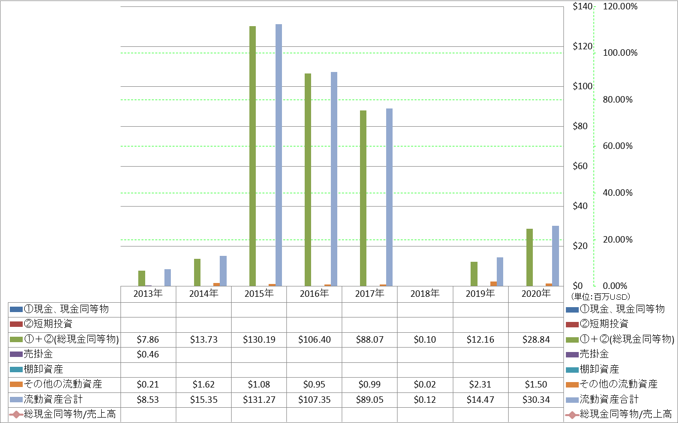Click the 120.00% secondary axis label
678x423 pixels.
[621, 7]
